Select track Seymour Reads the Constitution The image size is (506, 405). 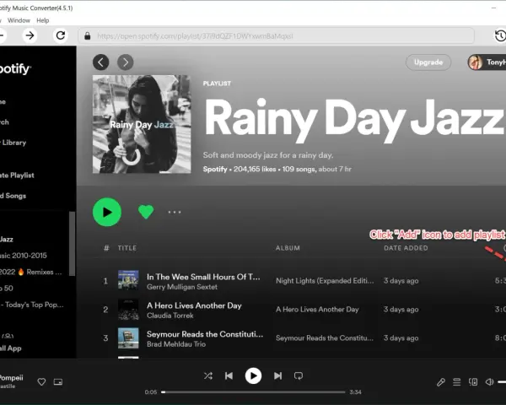coord(205,334)
